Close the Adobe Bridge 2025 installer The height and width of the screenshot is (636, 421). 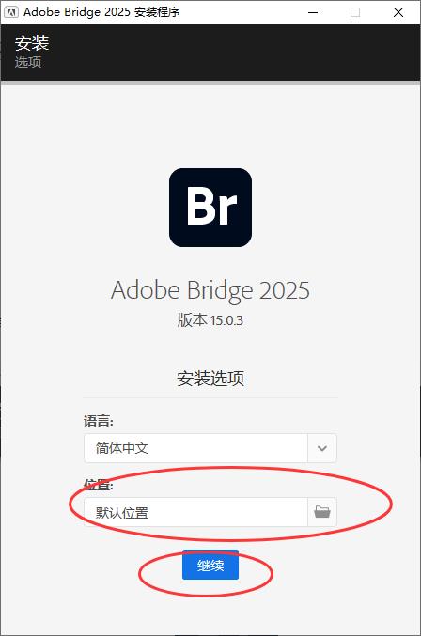coord(398,12)
